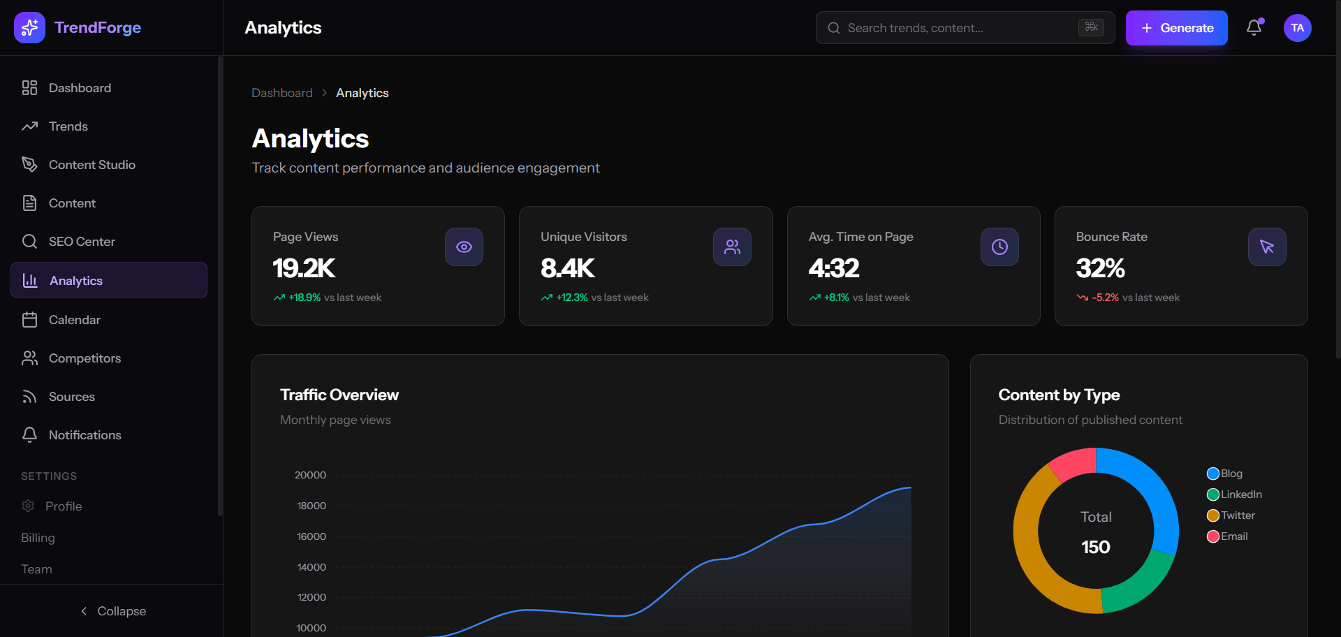Click the 19.2K Page Views value

304,268
